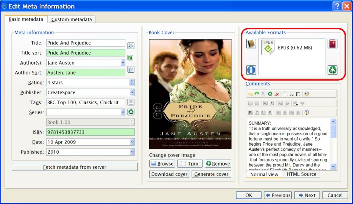Open the background color picker in Comments toolbar
The height and width of the screenshot is (204, 353).
pyautogui.click(x=307, y=94)
